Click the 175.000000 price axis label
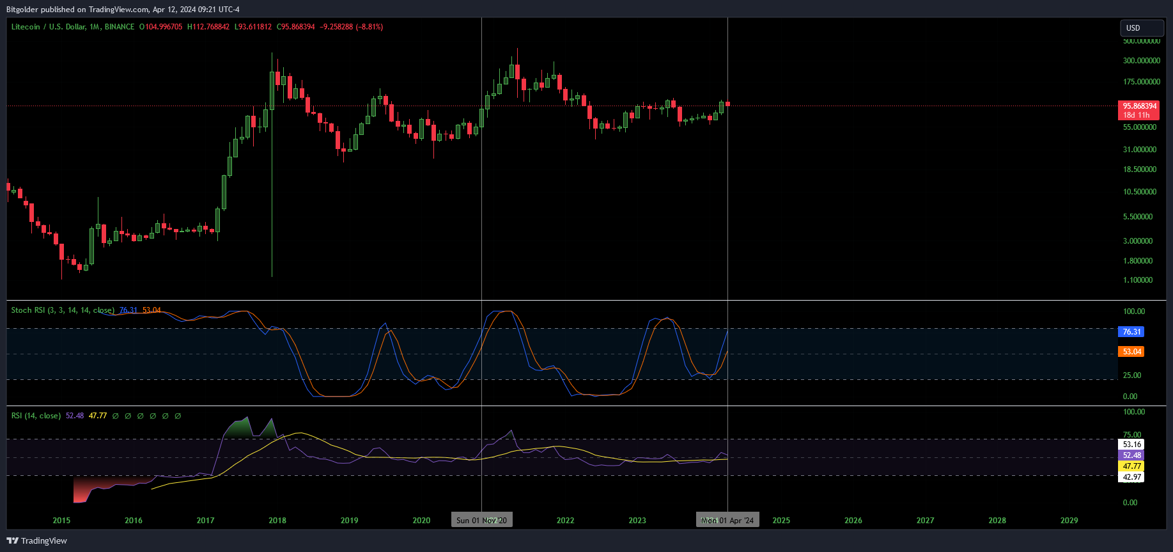This screenshot has height=552, width=1173. [x=1141, y=82]
